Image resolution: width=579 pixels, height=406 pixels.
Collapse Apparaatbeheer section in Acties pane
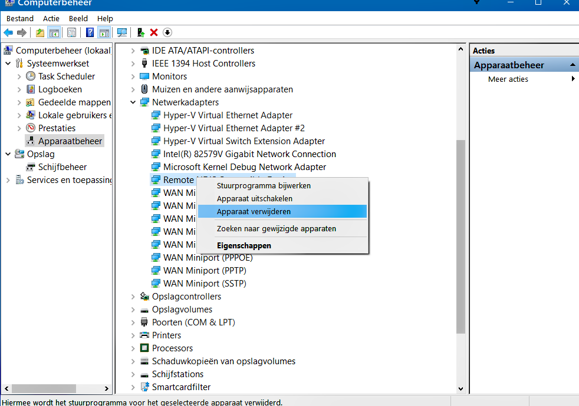pos(573,65)
